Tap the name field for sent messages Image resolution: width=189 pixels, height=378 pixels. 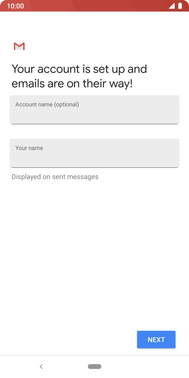[94, 153]
